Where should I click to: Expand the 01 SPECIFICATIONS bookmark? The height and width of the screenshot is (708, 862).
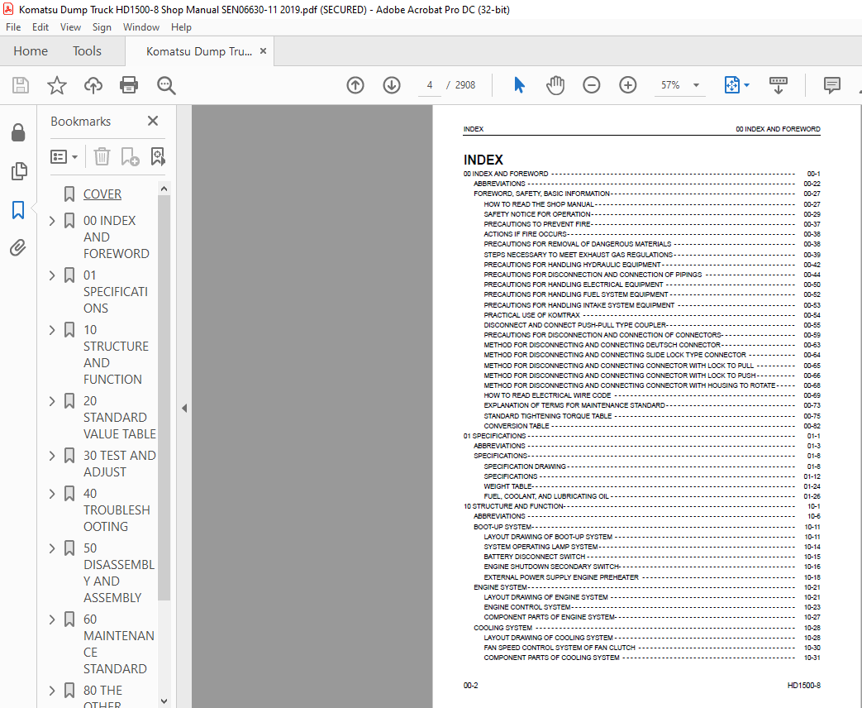click(52, 275)
